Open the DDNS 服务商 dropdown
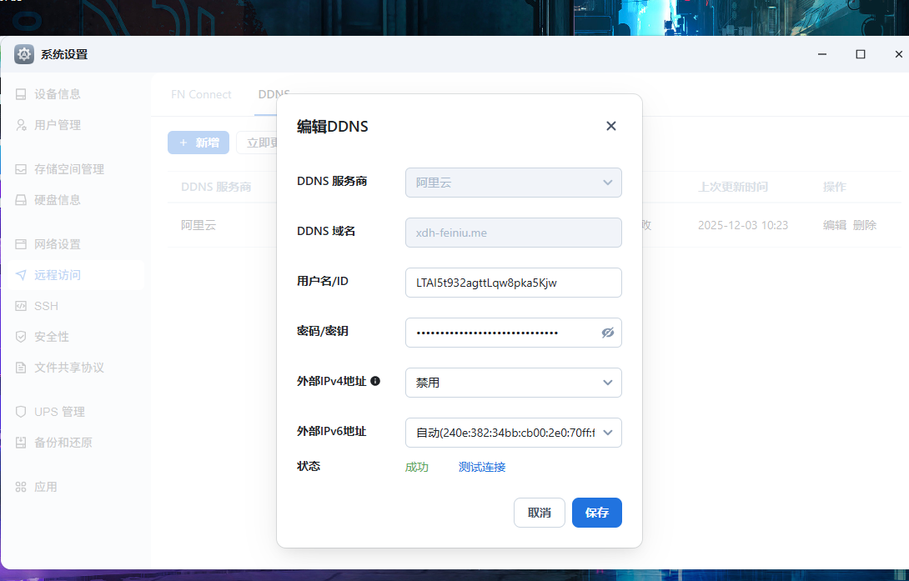Viewport: 909px width, 581px height. (513, 182)
